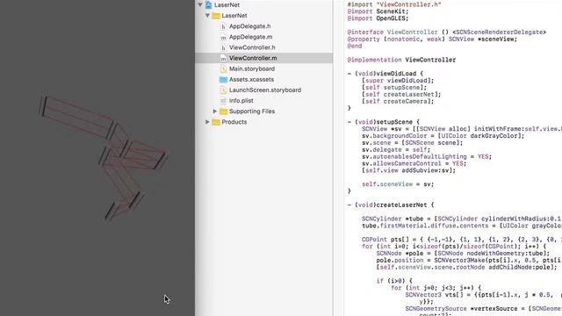Screen dimensions: 562x316
Task: Click the setupScene method signature
Action: (x=384, y=122)
